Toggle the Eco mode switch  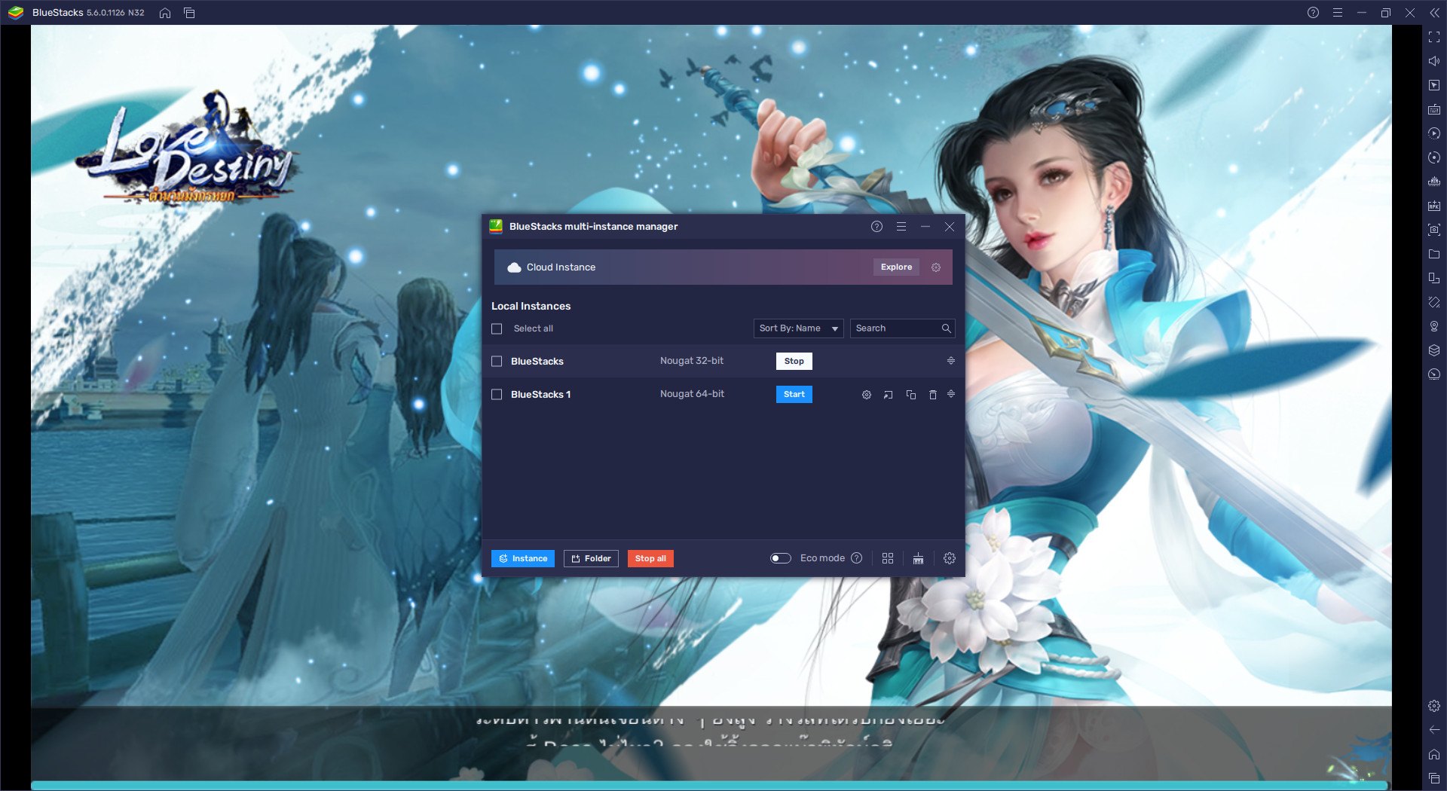tap(781, 558)
